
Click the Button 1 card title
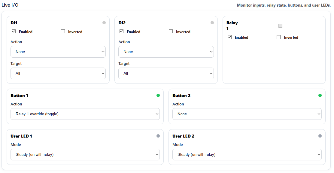point(20,96)
